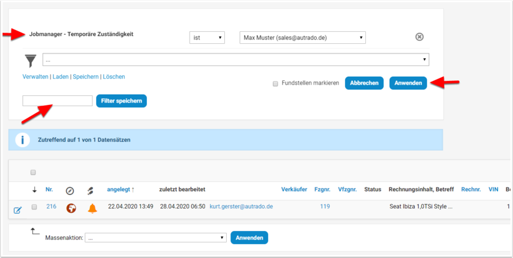Click the orange bell icon in row 216
The width and height of the screenshot is (513, 258).
coord(92,208)
